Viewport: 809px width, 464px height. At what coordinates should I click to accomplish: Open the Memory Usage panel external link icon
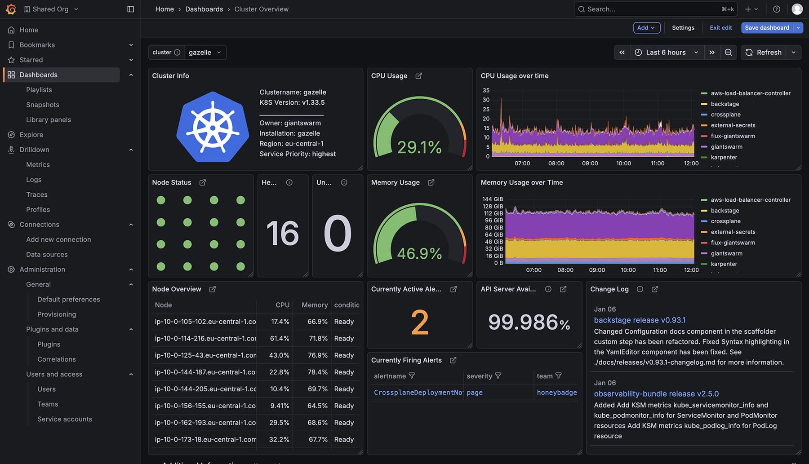(431, 182)
